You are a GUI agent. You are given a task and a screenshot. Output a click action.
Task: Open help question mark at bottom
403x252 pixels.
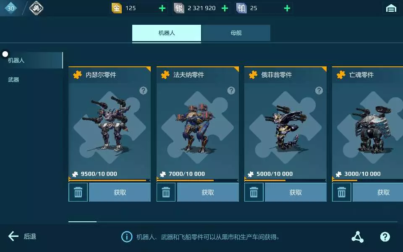coord(385,236)
